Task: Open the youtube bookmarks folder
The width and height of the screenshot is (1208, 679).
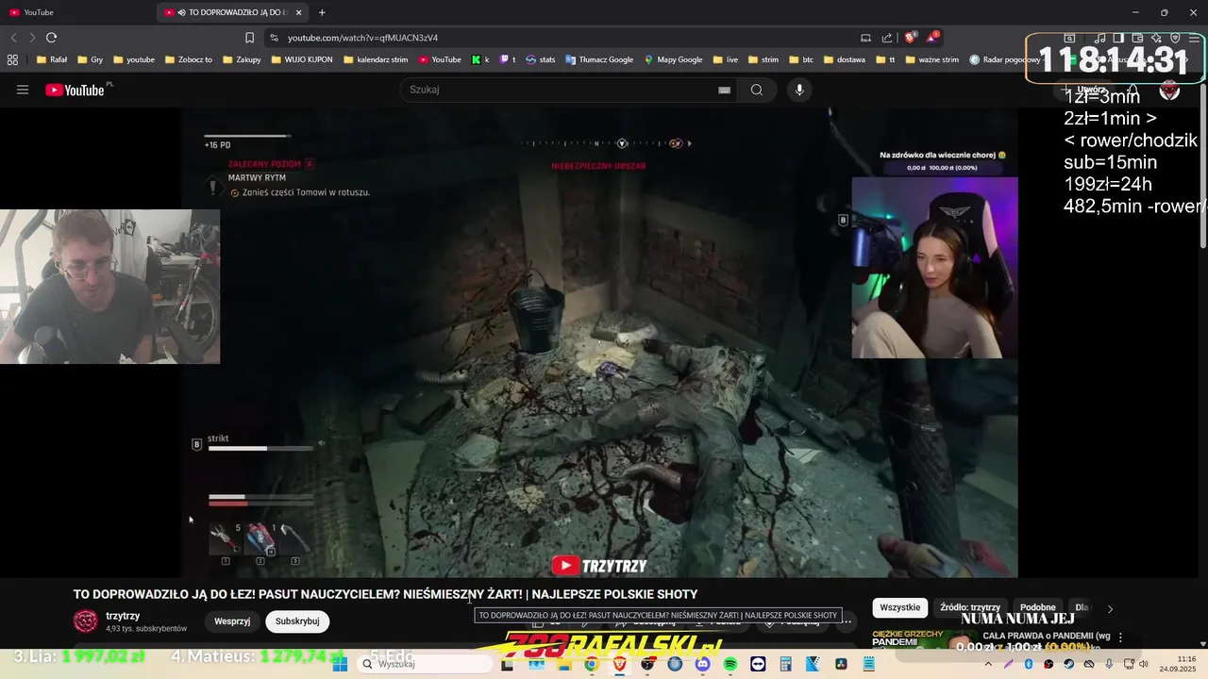Action: pos(133,59)
